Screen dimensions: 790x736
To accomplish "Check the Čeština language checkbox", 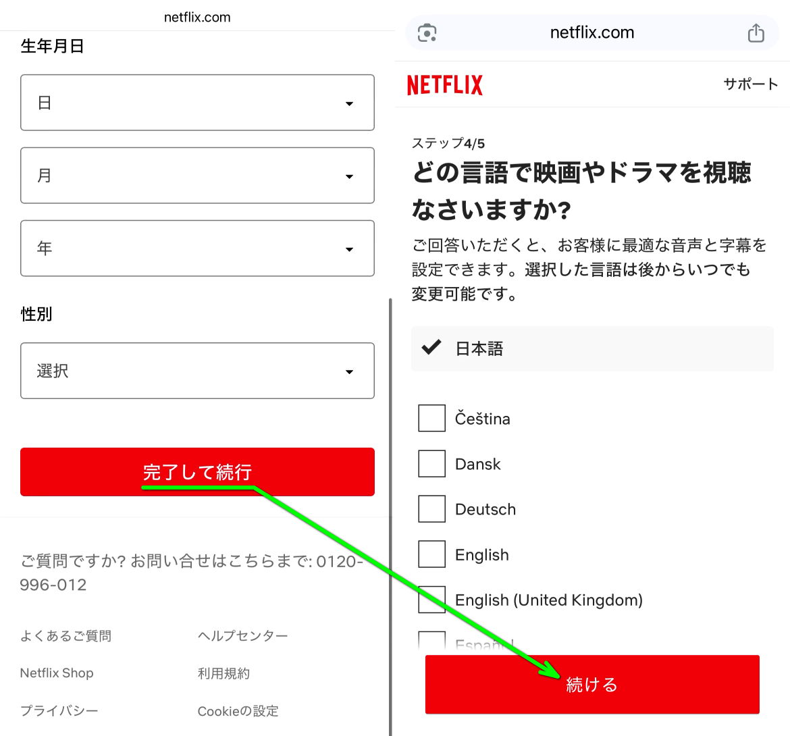I will (x=432, y=419).
